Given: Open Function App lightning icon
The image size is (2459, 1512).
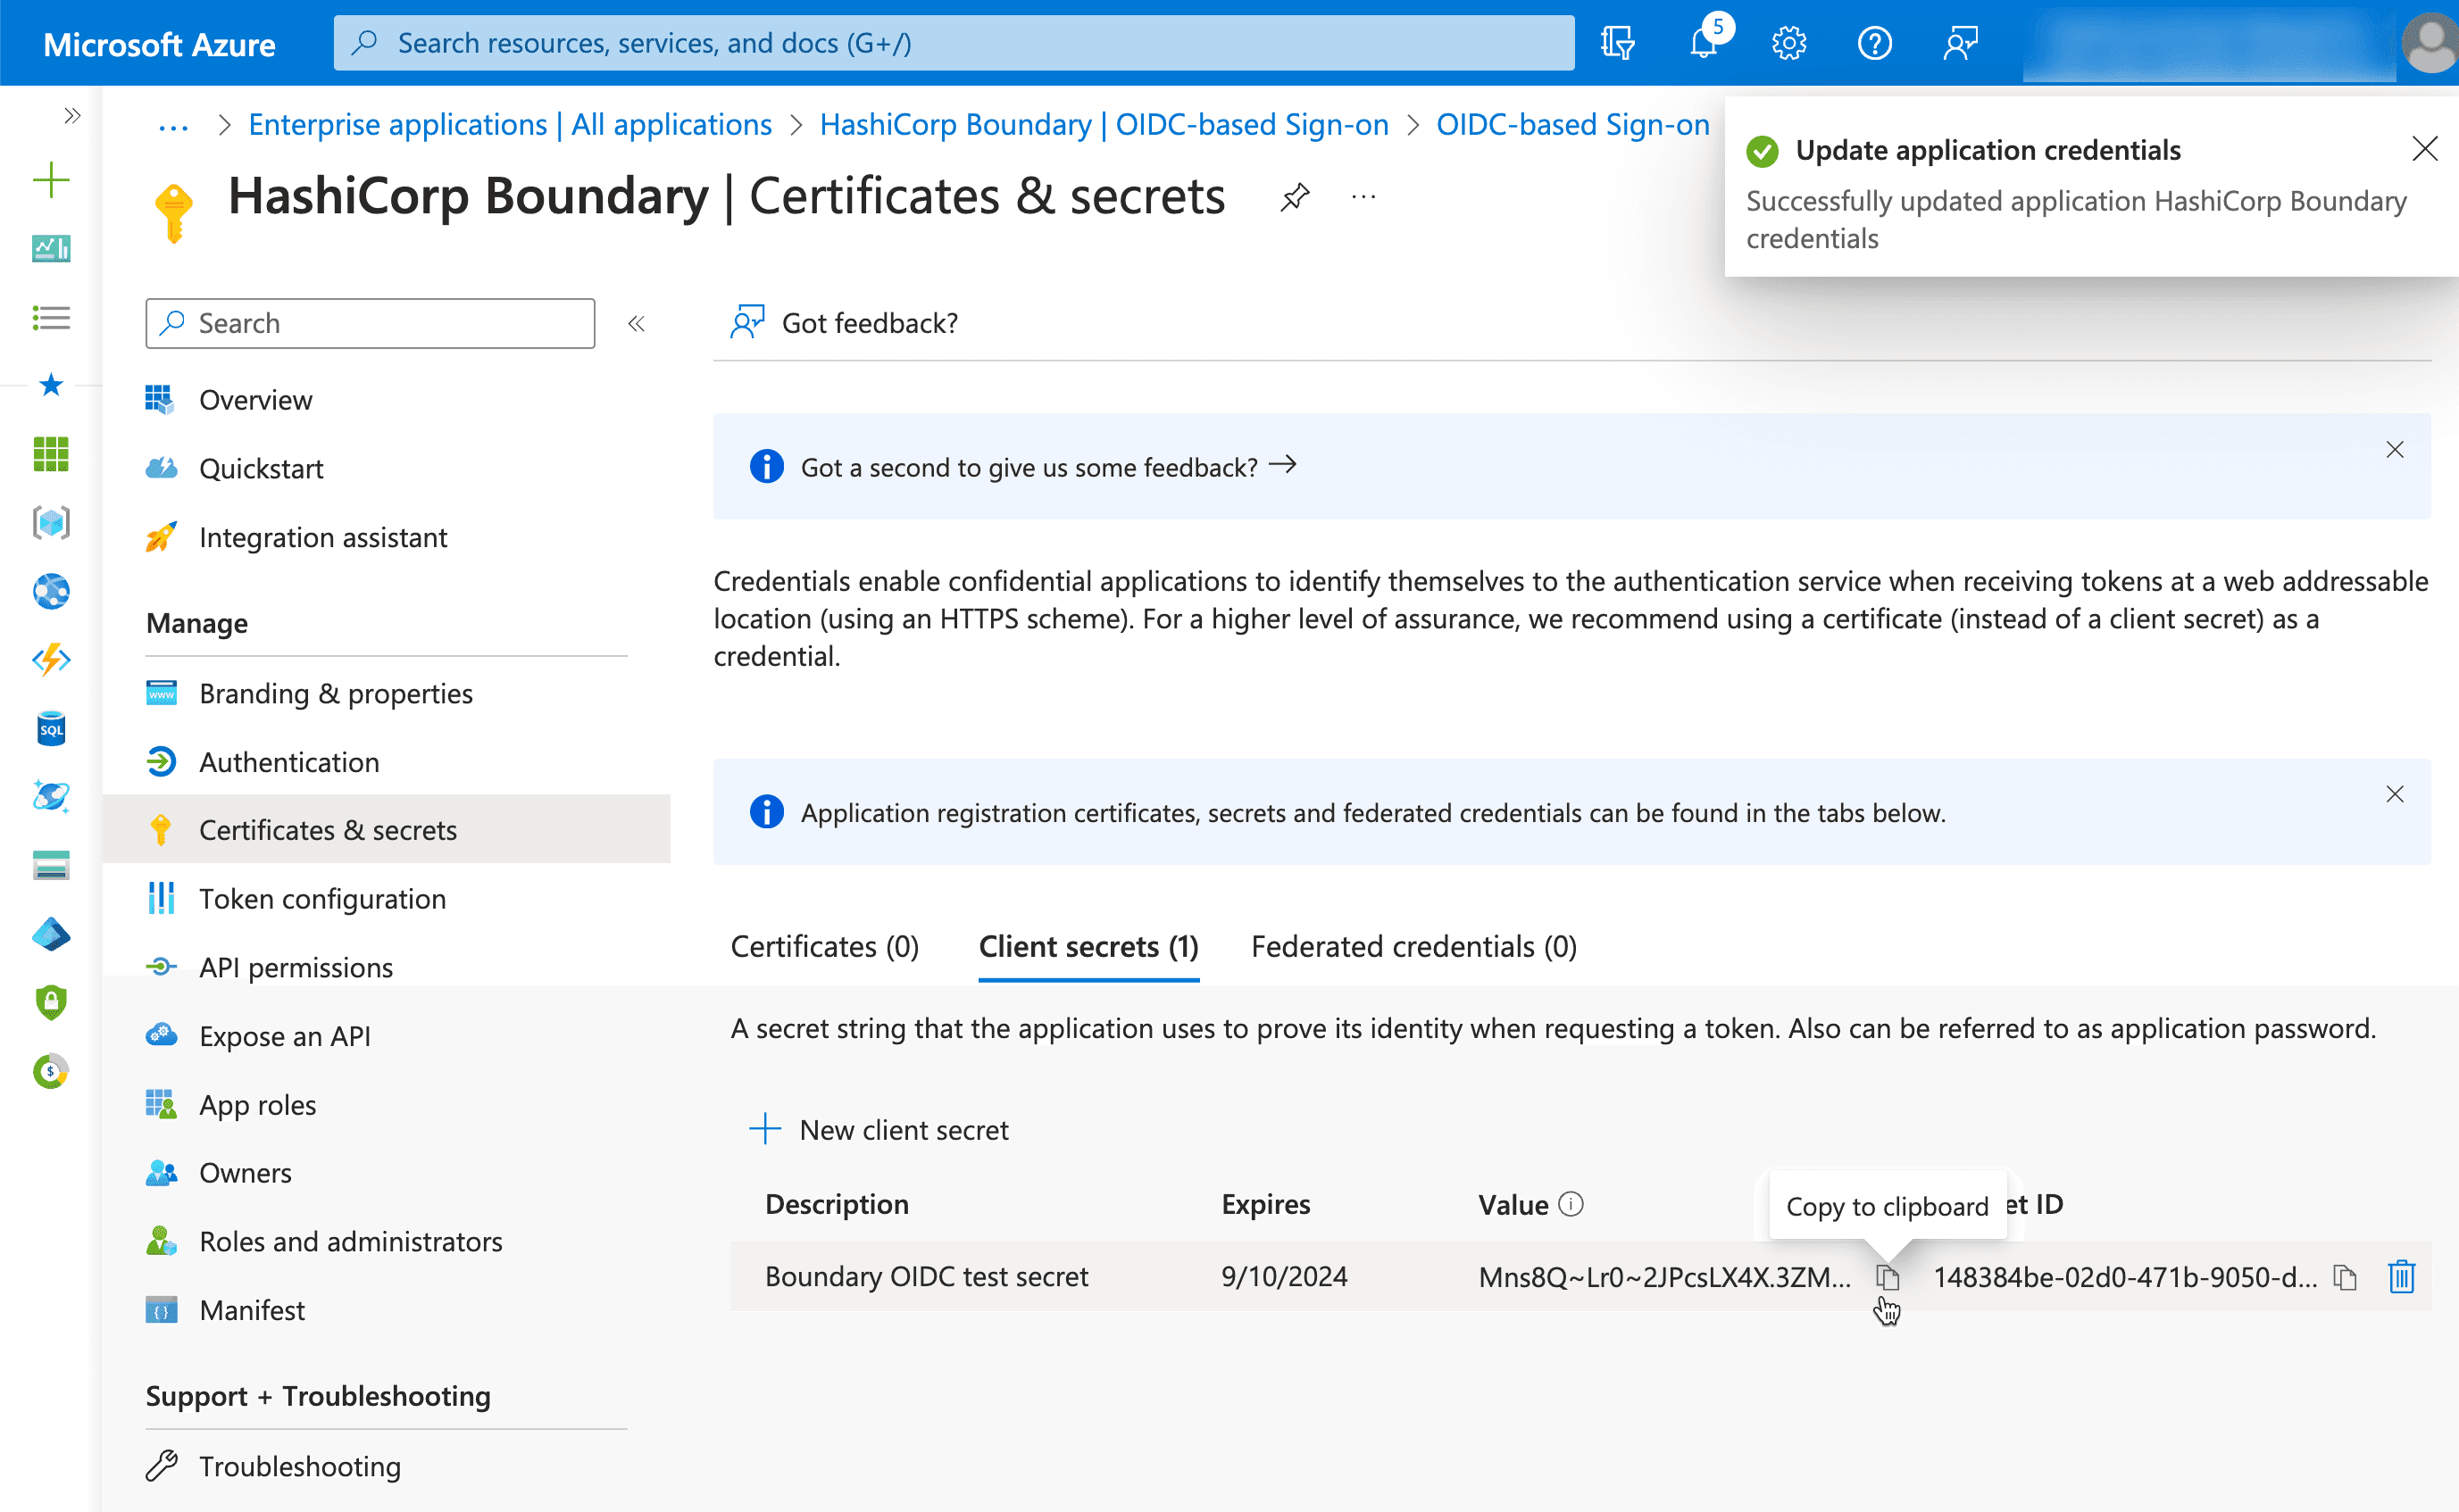Looking at the screenshot, I should tap(51, 660).
